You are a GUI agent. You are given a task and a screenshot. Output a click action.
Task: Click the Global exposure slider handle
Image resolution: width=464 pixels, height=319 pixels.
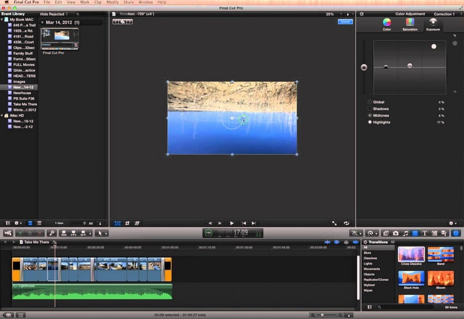tap(364, 68)
